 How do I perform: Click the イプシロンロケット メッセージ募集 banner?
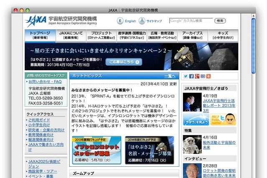click(97, 150)
